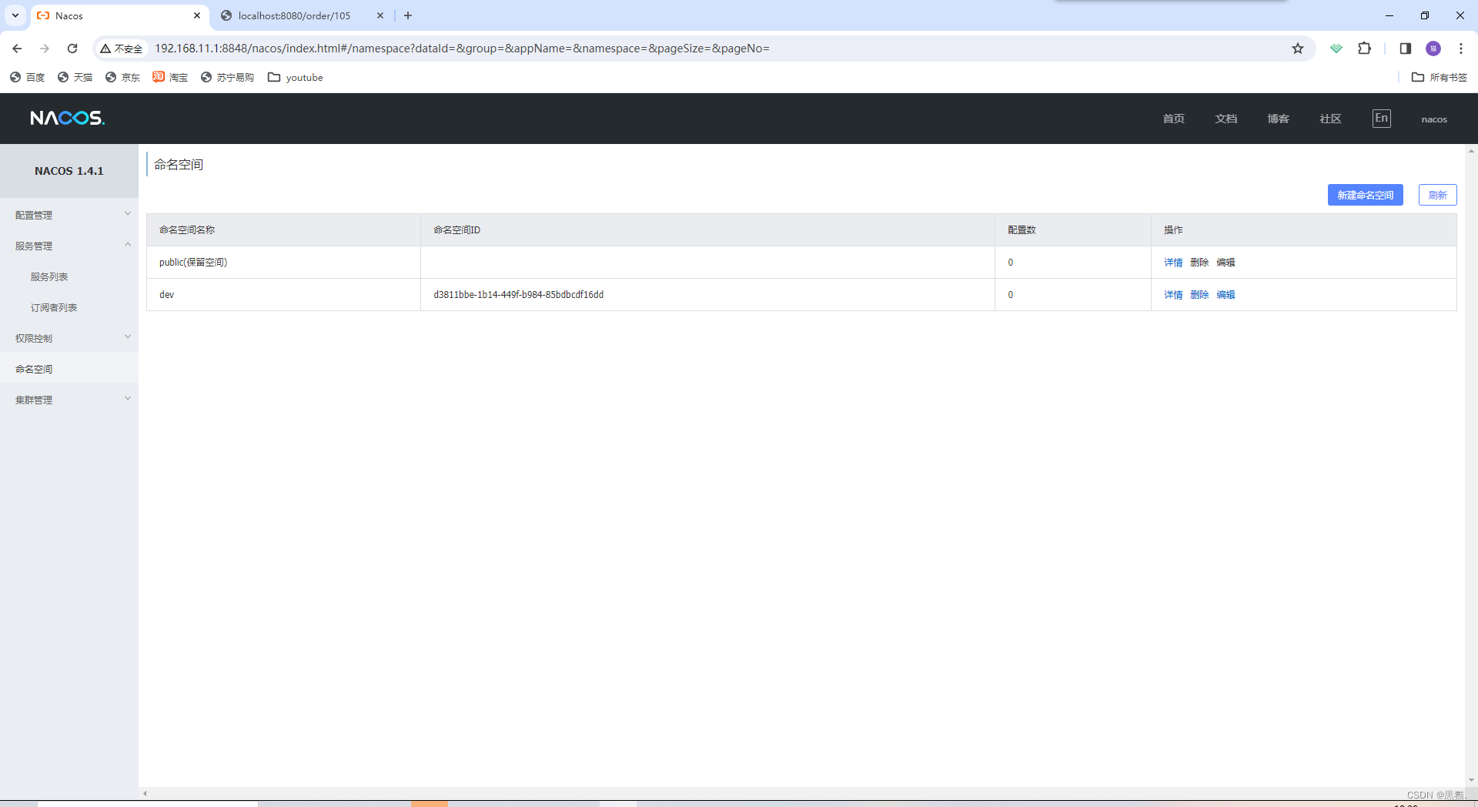The height and width of the screenshot is (807, 1478).
Task: Click 编辑 for dev namespace
Action: point(1226,295)
